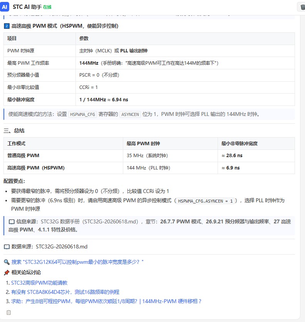Click the 144MHz 手册明确 value cell
The width and height of the screenshot is (305, 322).
[x=185, y=63]
